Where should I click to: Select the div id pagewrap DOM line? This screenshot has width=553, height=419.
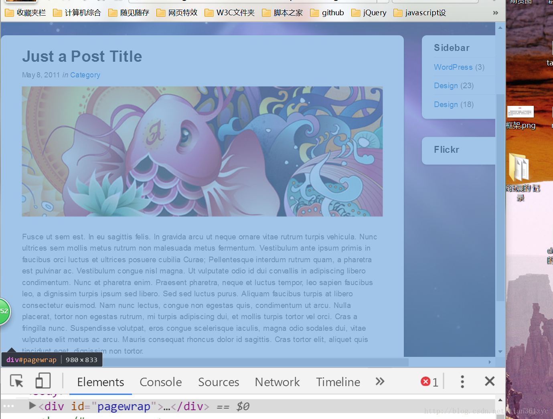coord(247,406)
